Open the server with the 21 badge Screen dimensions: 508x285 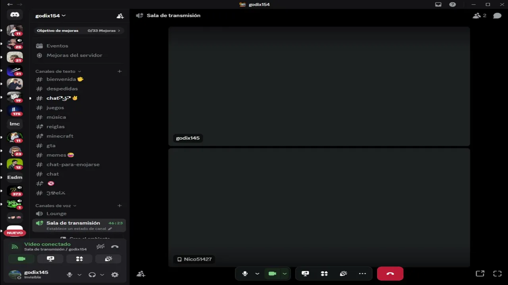coord(15,57)
